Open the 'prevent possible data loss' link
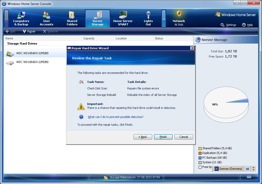Screen dimensions: 262x184 116,117
